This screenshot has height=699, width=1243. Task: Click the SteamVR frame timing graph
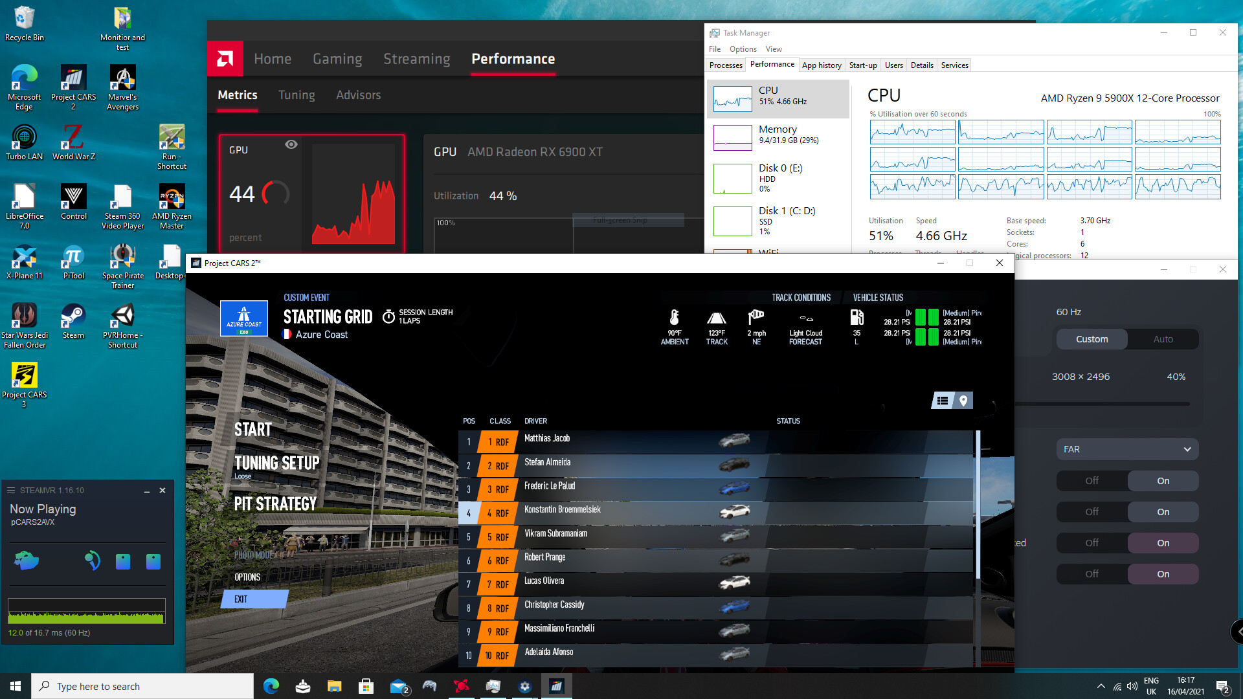[x=86, y=611]
